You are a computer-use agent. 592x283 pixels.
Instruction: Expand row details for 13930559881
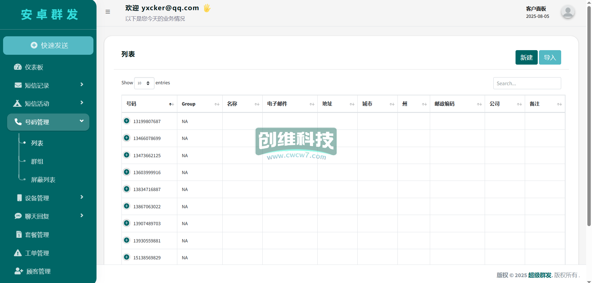[126, 240]
